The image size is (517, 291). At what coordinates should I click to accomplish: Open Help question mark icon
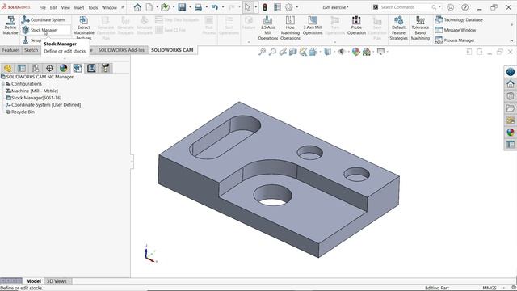(465, 7)
